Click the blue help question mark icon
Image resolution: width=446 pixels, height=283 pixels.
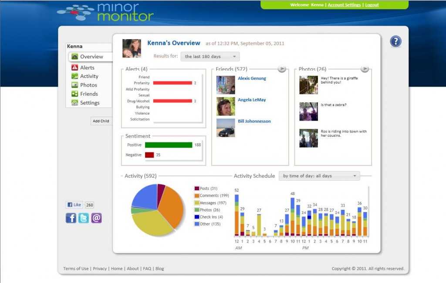(x=395, y=41)
